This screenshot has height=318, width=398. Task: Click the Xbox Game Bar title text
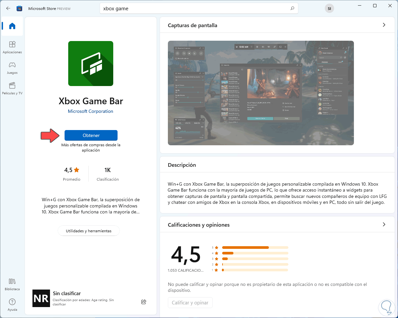(x=91, y=101)
